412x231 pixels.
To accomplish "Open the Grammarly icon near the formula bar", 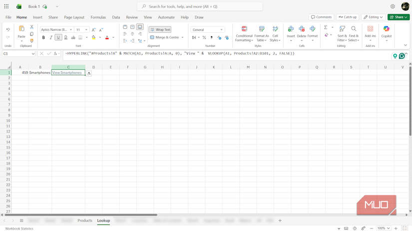I will (402, 56).
